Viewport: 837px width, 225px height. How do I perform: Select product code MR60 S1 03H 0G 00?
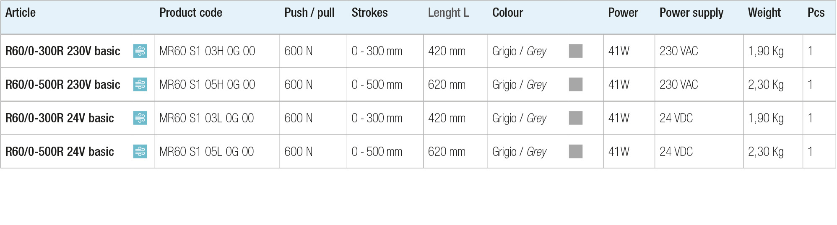tap(207, 51)
